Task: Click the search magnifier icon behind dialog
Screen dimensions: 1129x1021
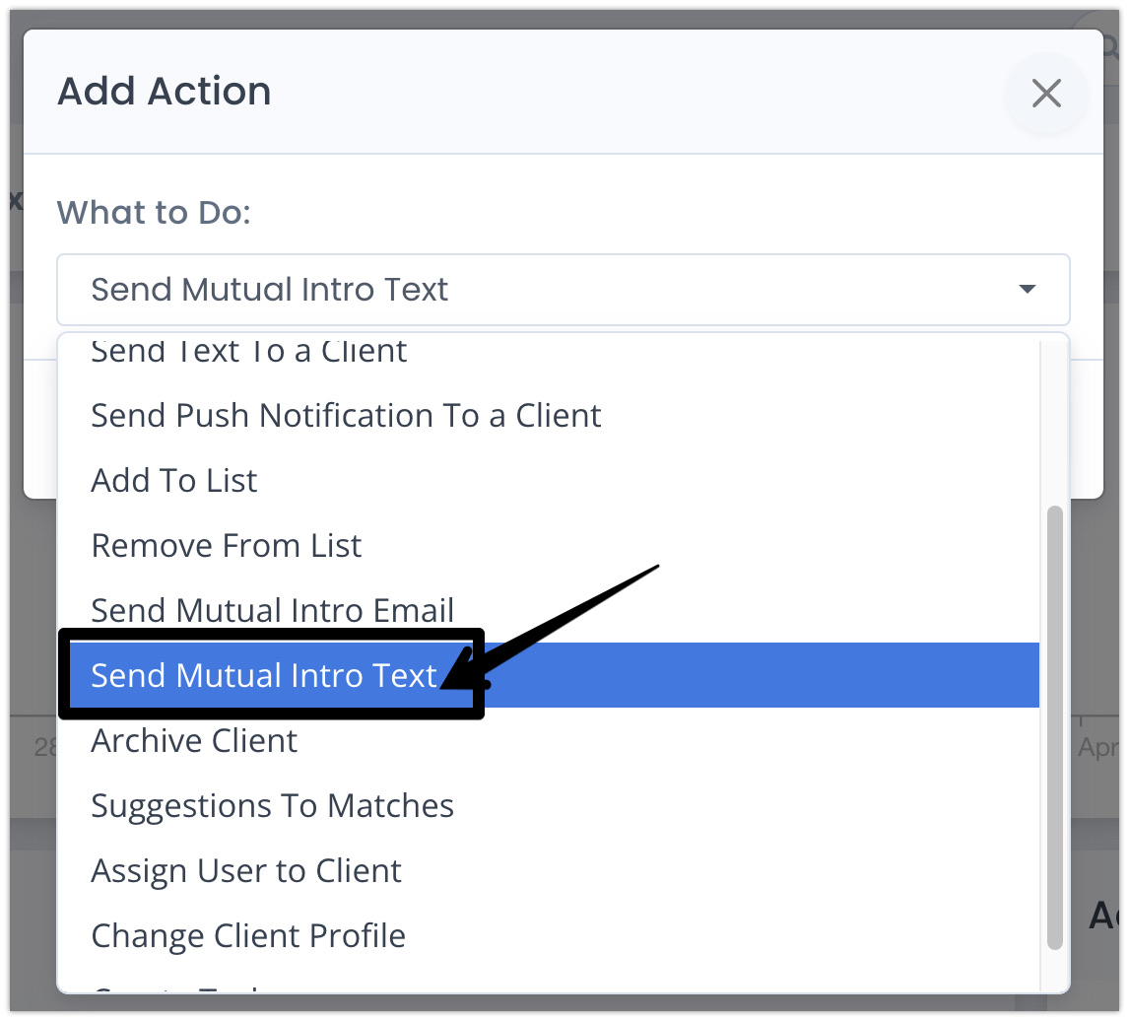Action: pyautogui.click(x=1114, y=45)
